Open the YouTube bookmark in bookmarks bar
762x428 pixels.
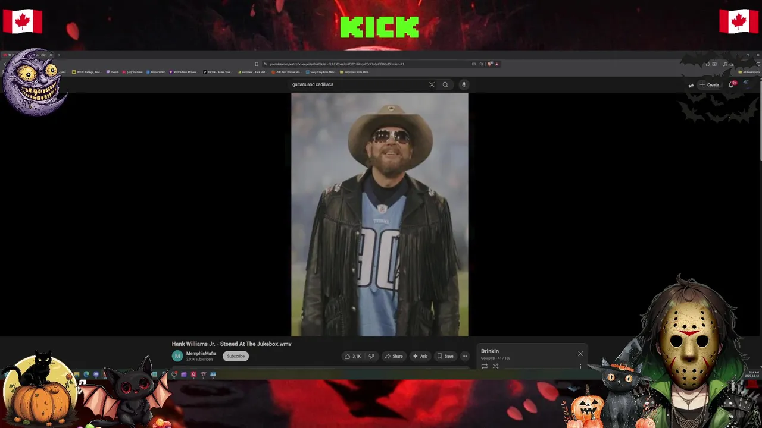(x=133, y=72)
